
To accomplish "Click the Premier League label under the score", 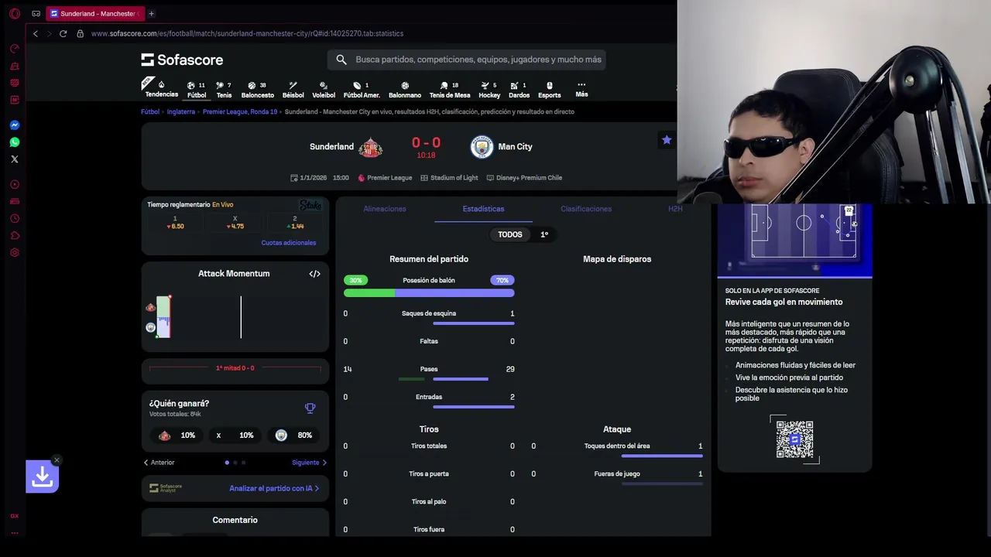I will 385,178.
